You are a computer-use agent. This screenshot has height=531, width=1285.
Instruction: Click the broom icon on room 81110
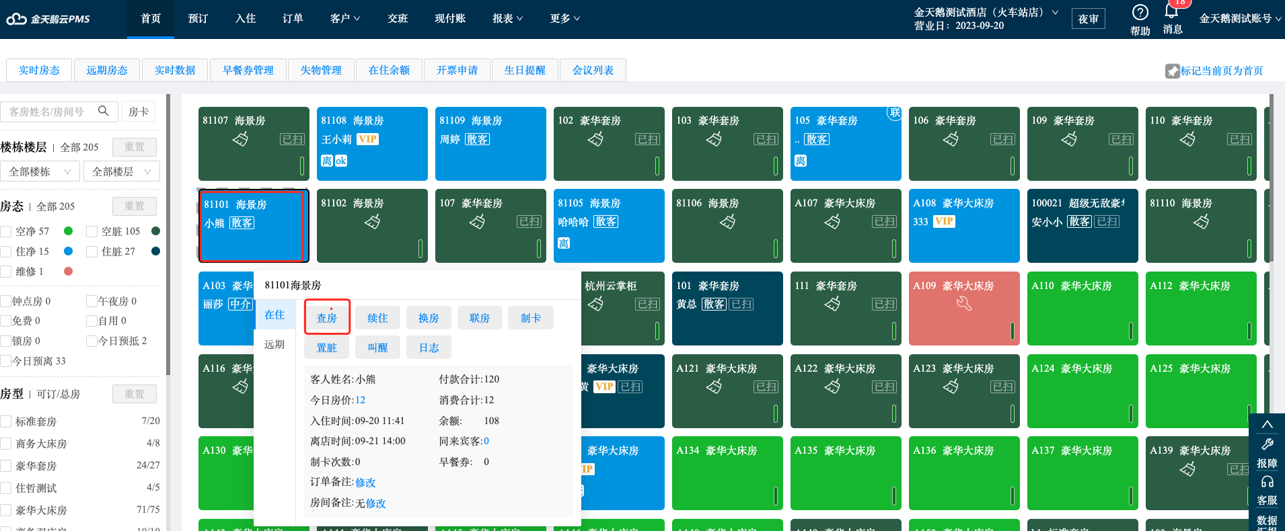1201,221
